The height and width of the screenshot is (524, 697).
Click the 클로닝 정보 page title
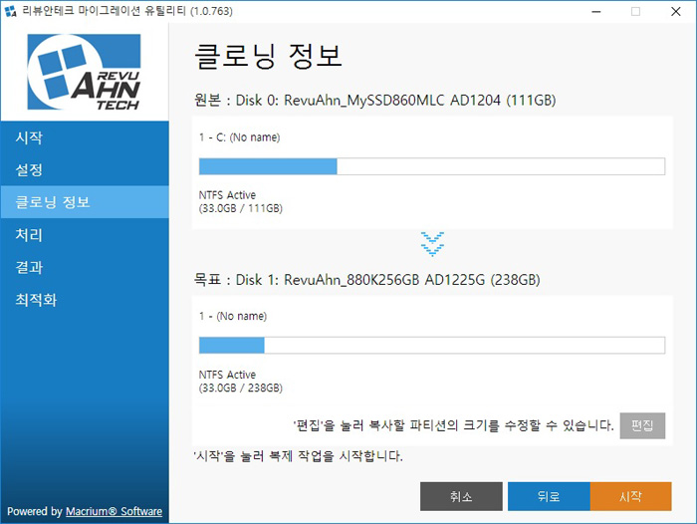click(x=269, y=57)
